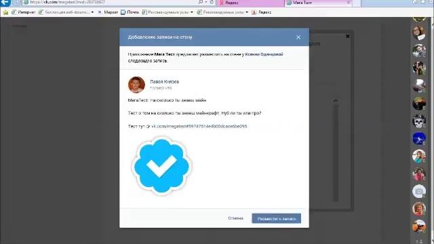434x244 pixels.
Task: Click the Разместить запись button
Action: coord(277,218)
